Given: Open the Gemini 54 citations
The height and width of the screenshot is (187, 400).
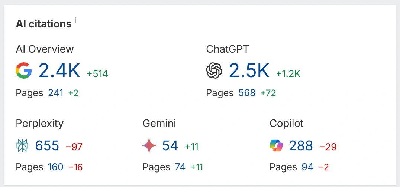Looking at the screenshot, I should click(x=170, y=146).
